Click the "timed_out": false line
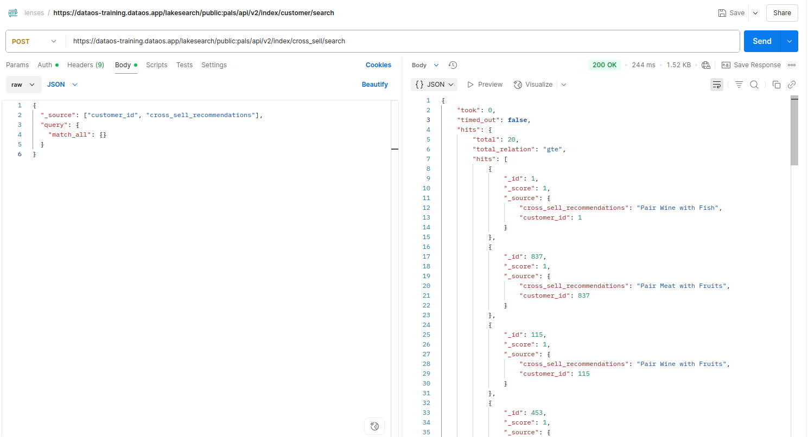Image resolution: width=808 pixels, height=437 pixels. click(x=493, y=120)
